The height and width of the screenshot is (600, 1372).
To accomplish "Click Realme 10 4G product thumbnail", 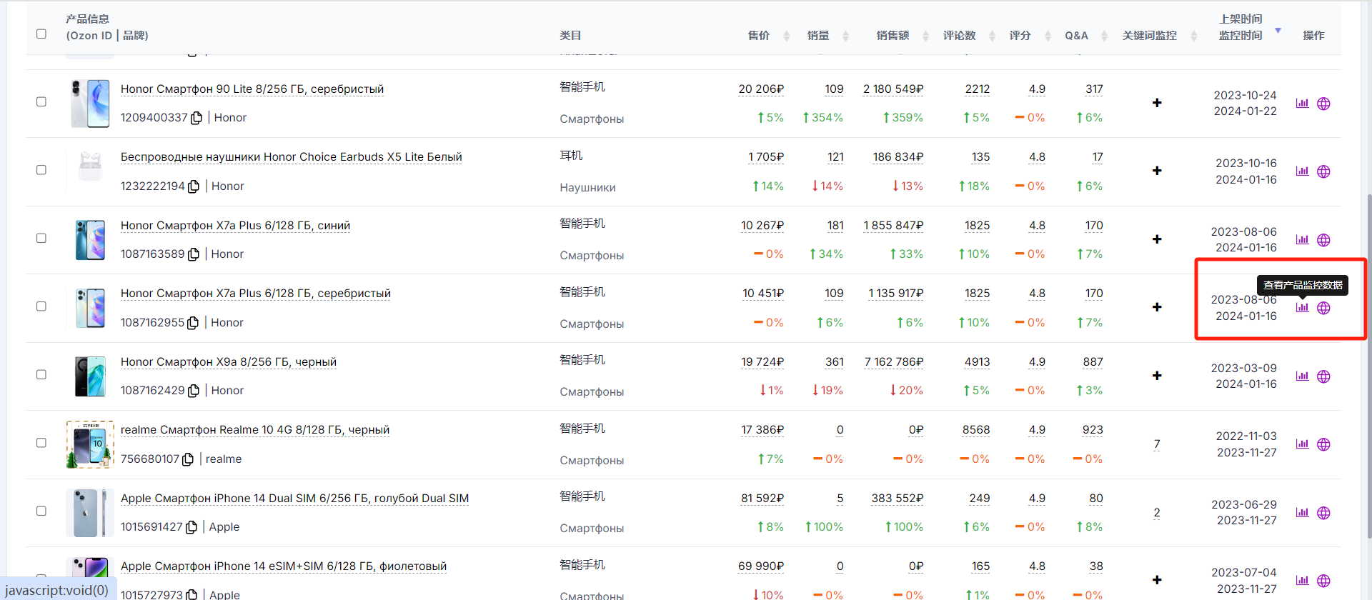I will pos(90,444).
